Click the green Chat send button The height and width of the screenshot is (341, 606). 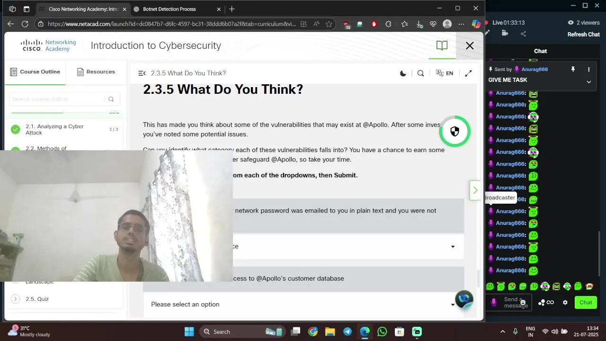click(586, 302)
